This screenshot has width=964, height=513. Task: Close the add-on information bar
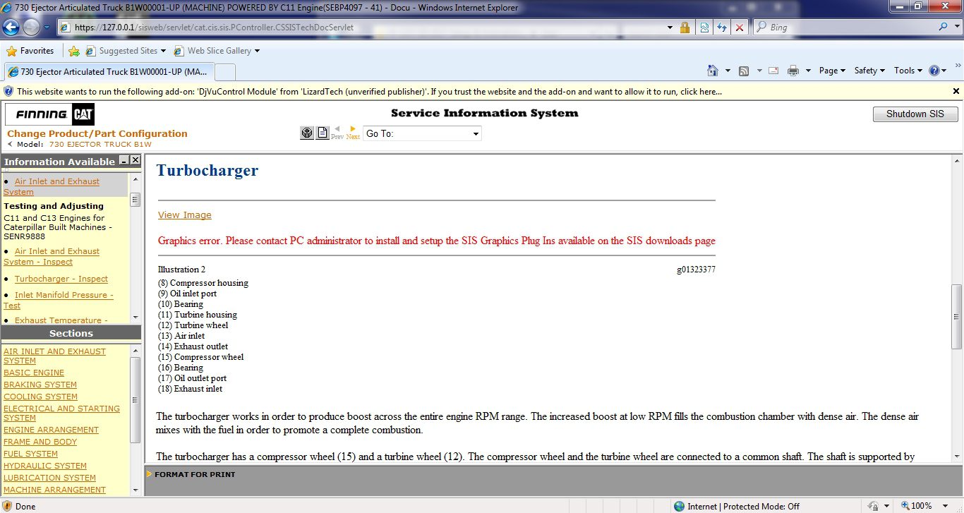[x=956, y=92]
